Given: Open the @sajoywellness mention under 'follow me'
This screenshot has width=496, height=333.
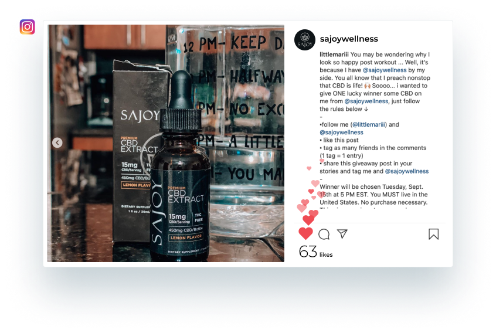Looking at the screenshot, I should (341, 132).
